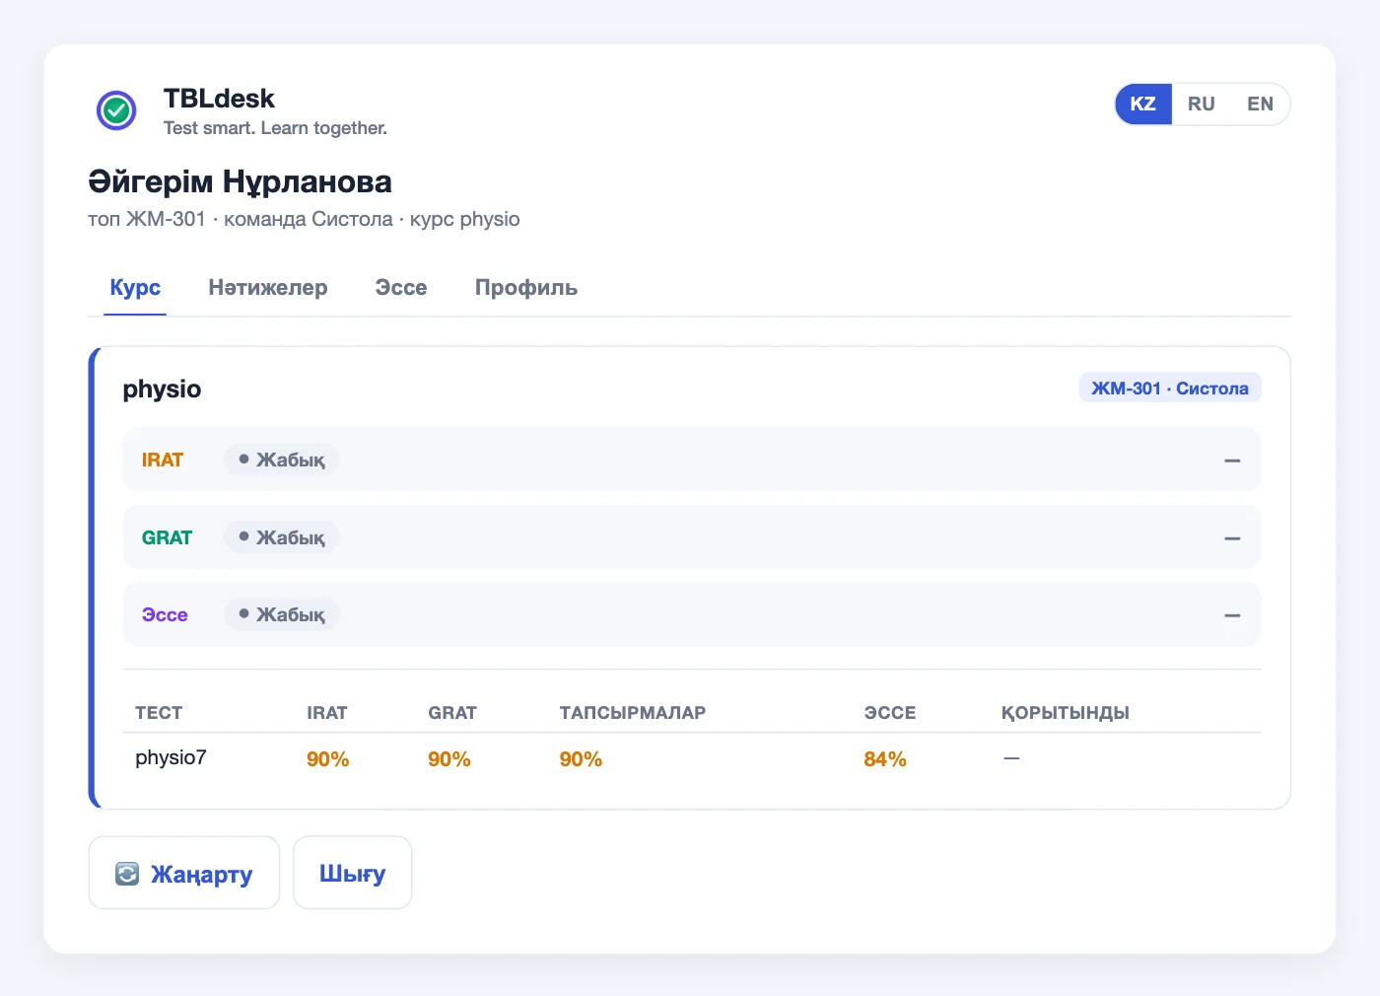This screenshot has width=1380, height=996.
Task: Click the ТАПСЫРМАЛАР column header
Action: 633,713
